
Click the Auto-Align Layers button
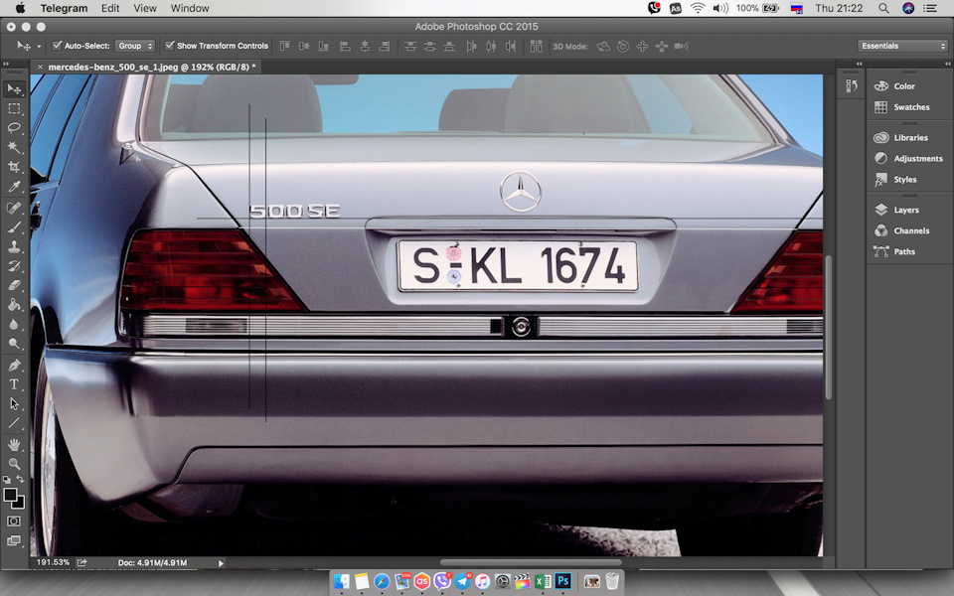tap(536, 47)
